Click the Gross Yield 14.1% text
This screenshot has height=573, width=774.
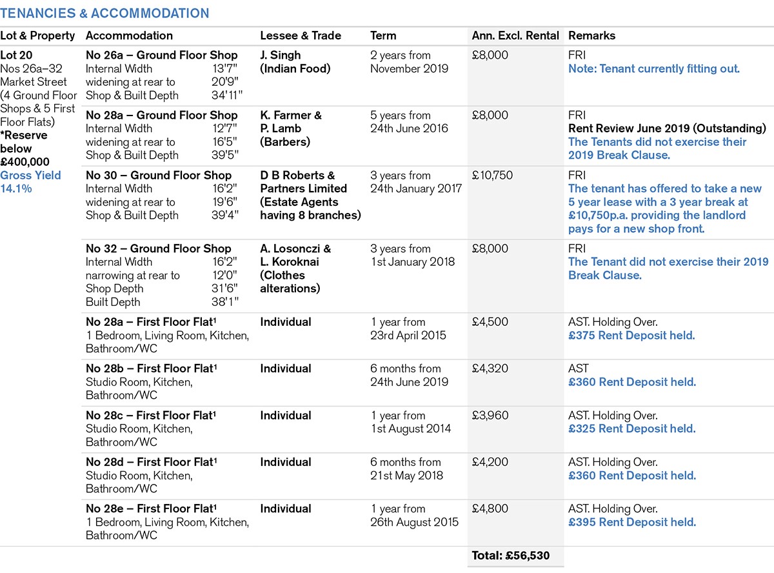pyautogui.click(x=30, y=182)
